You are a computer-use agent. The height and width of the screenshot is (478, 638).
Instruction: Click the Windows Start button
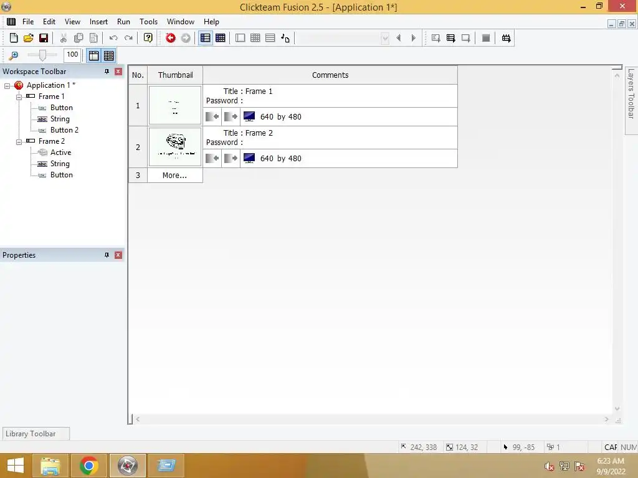click(x=16, y=466)
